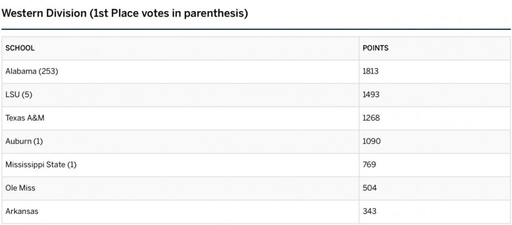
Task: Click the Texas A&M school cell
Action: pyautogui.click(x=180, y=118)
